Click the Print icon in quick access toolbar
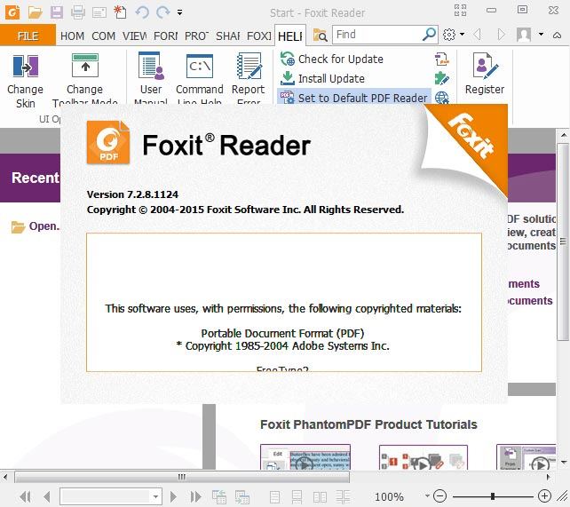The height and width of the screenshot is (507, 570). click(78, 12)
